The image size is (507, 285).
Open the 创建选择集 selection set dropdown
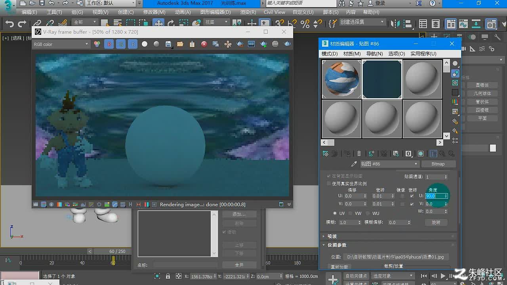tap(362, 22)
